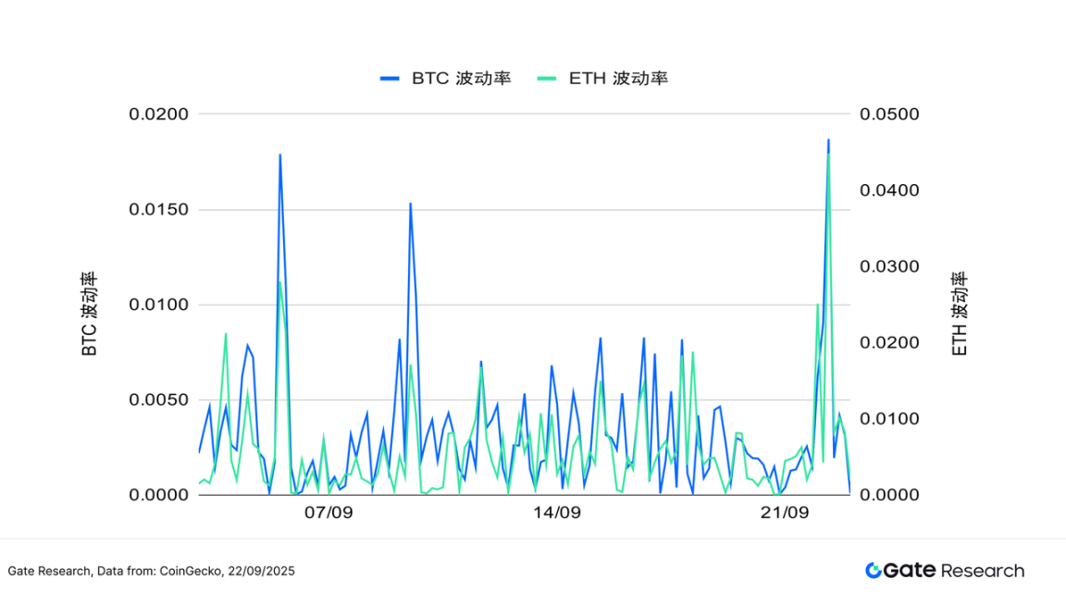The width and height of the screenshot is (1066, 603).
Task: Toggle the BTC 波动率 legend label
Action: 461,79
